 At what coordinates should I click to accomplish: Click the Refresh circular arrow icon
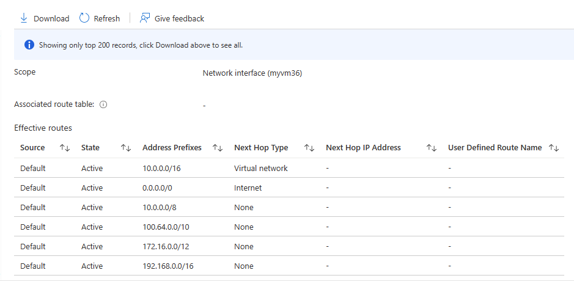[x=84, y=18]
